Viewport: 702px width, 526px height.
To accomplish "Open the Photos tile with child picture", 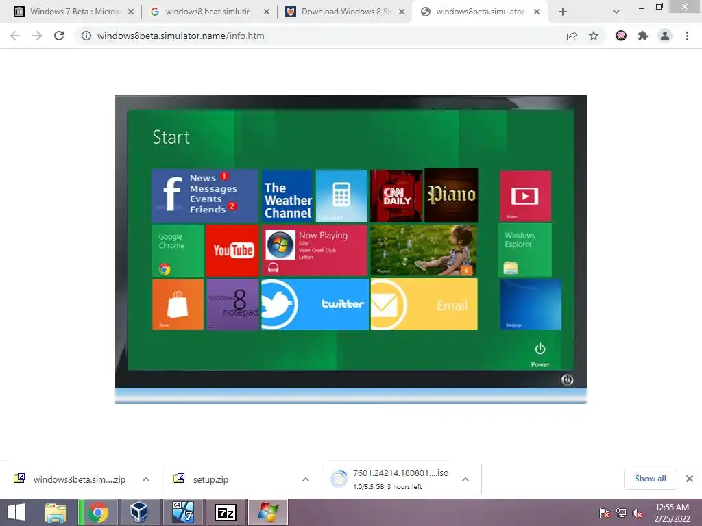I will (x=424, y=251).
